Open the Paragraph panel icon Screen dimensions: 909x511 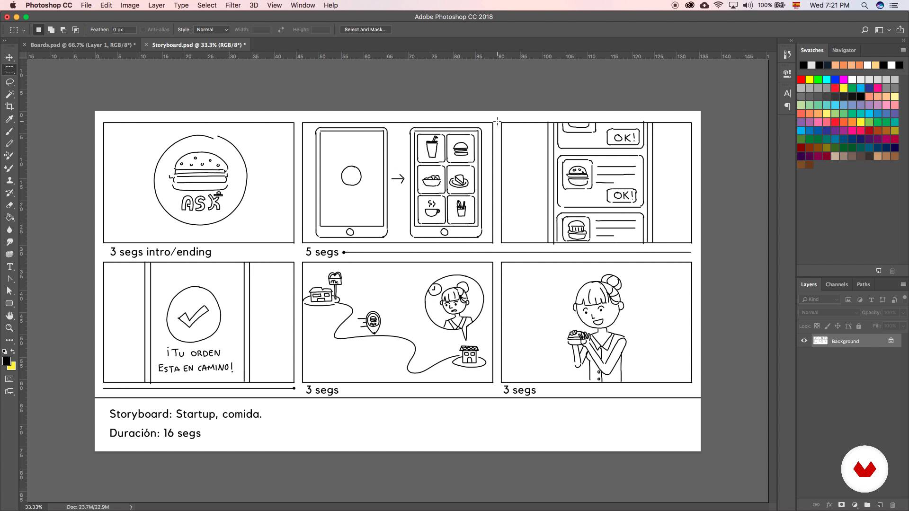(x=787, y=106)
